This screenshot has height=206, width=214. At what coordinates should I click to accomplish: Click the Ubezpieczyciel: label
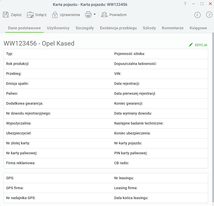pyautogui.click(x=19, y=133)
